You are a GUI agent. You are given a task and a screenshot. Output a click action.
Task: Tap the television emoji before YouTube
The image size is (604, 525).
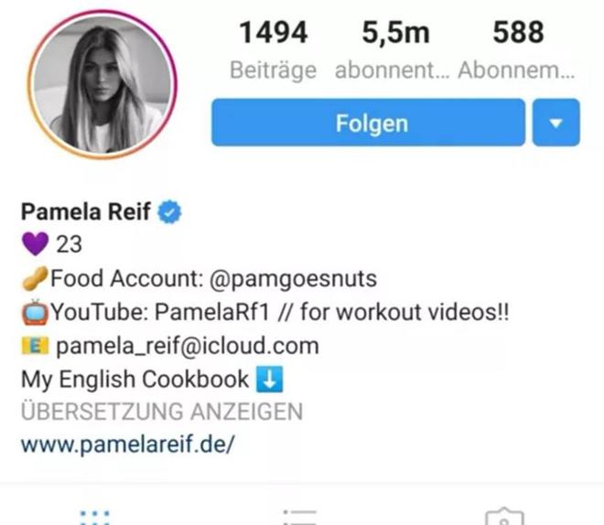pyautogui.click(x=35, y=312)
